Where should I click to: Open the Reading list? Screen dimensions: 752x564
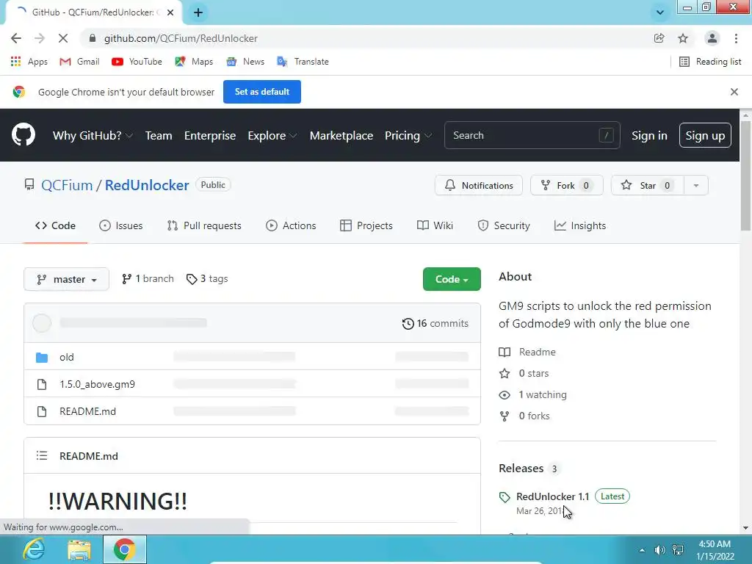click(710, 62)
